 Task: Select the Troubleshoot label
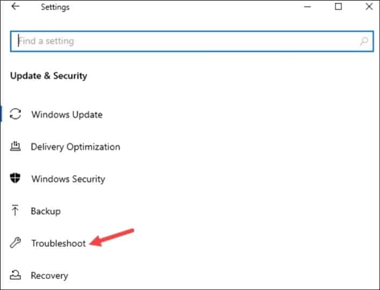[x=59, y=243]
